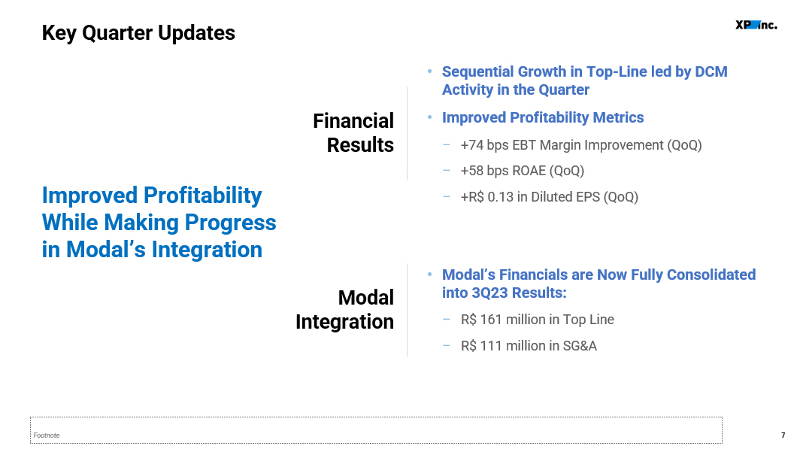Click the Footnote text box
Screen dimensions: 800x449
pyautogui.click(x=376, y=430)
